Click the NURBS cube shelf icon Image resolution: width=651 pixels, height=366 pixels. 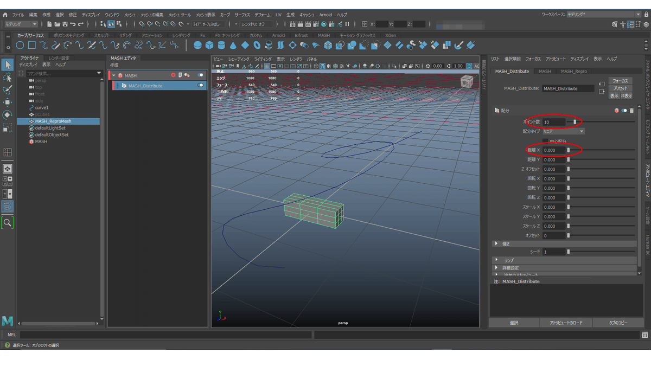tap(209, 46)
